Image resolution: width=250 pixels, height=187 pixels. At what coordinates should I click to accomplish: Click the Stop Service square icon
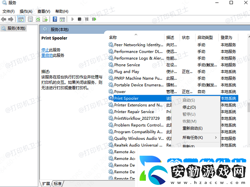80,19
